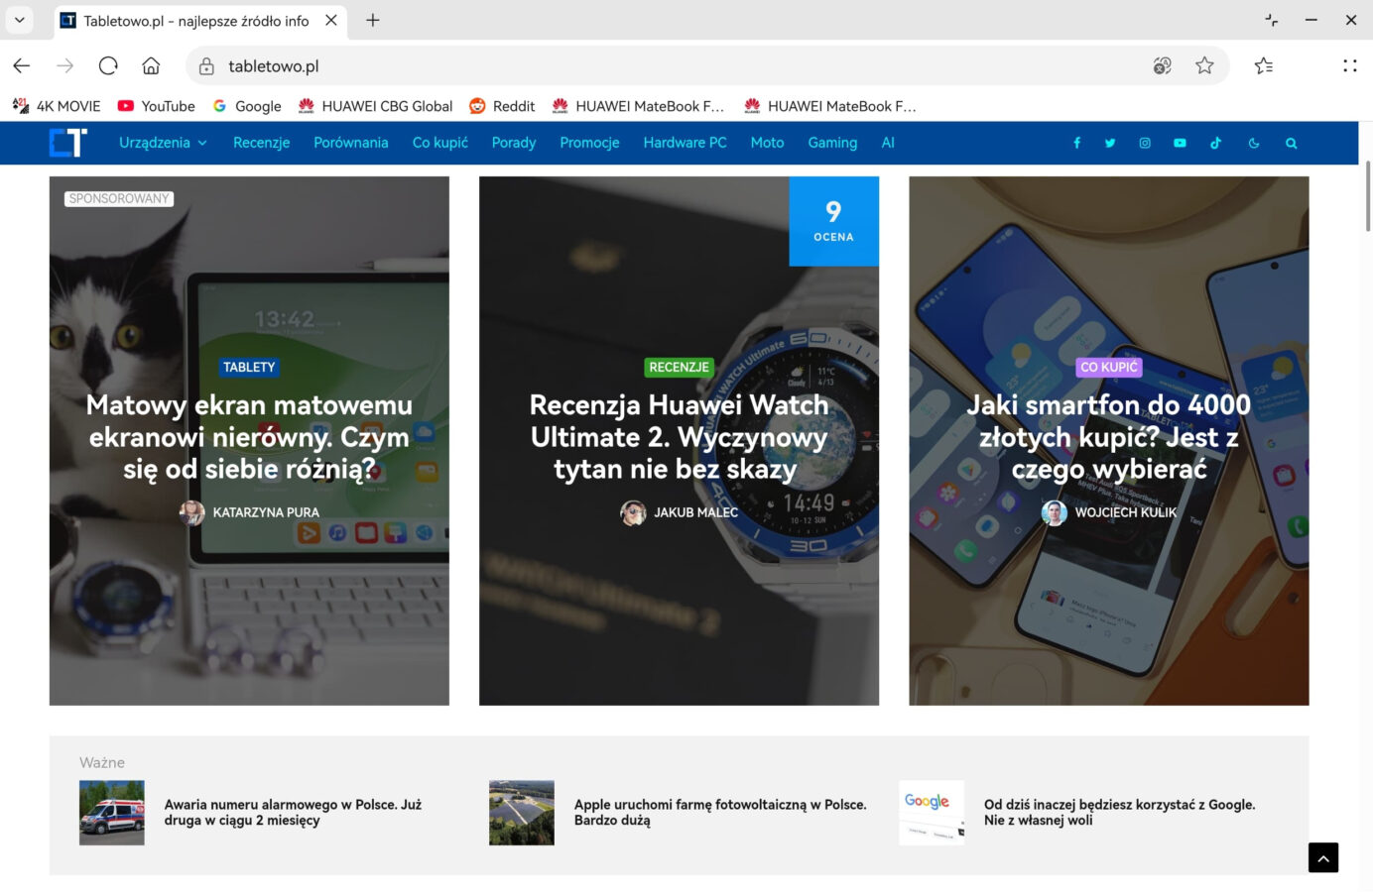Click the YouTube icon in site header

tap(1180, 143)
